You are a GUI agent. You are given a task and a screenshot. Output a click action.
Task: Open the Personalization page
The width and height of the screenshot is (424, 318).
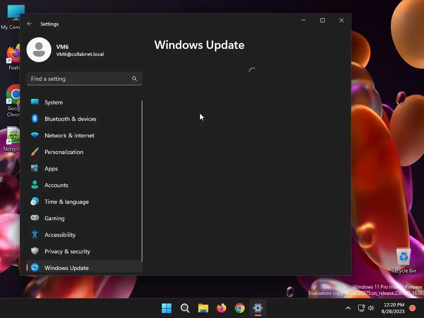(x=84, y=152)
